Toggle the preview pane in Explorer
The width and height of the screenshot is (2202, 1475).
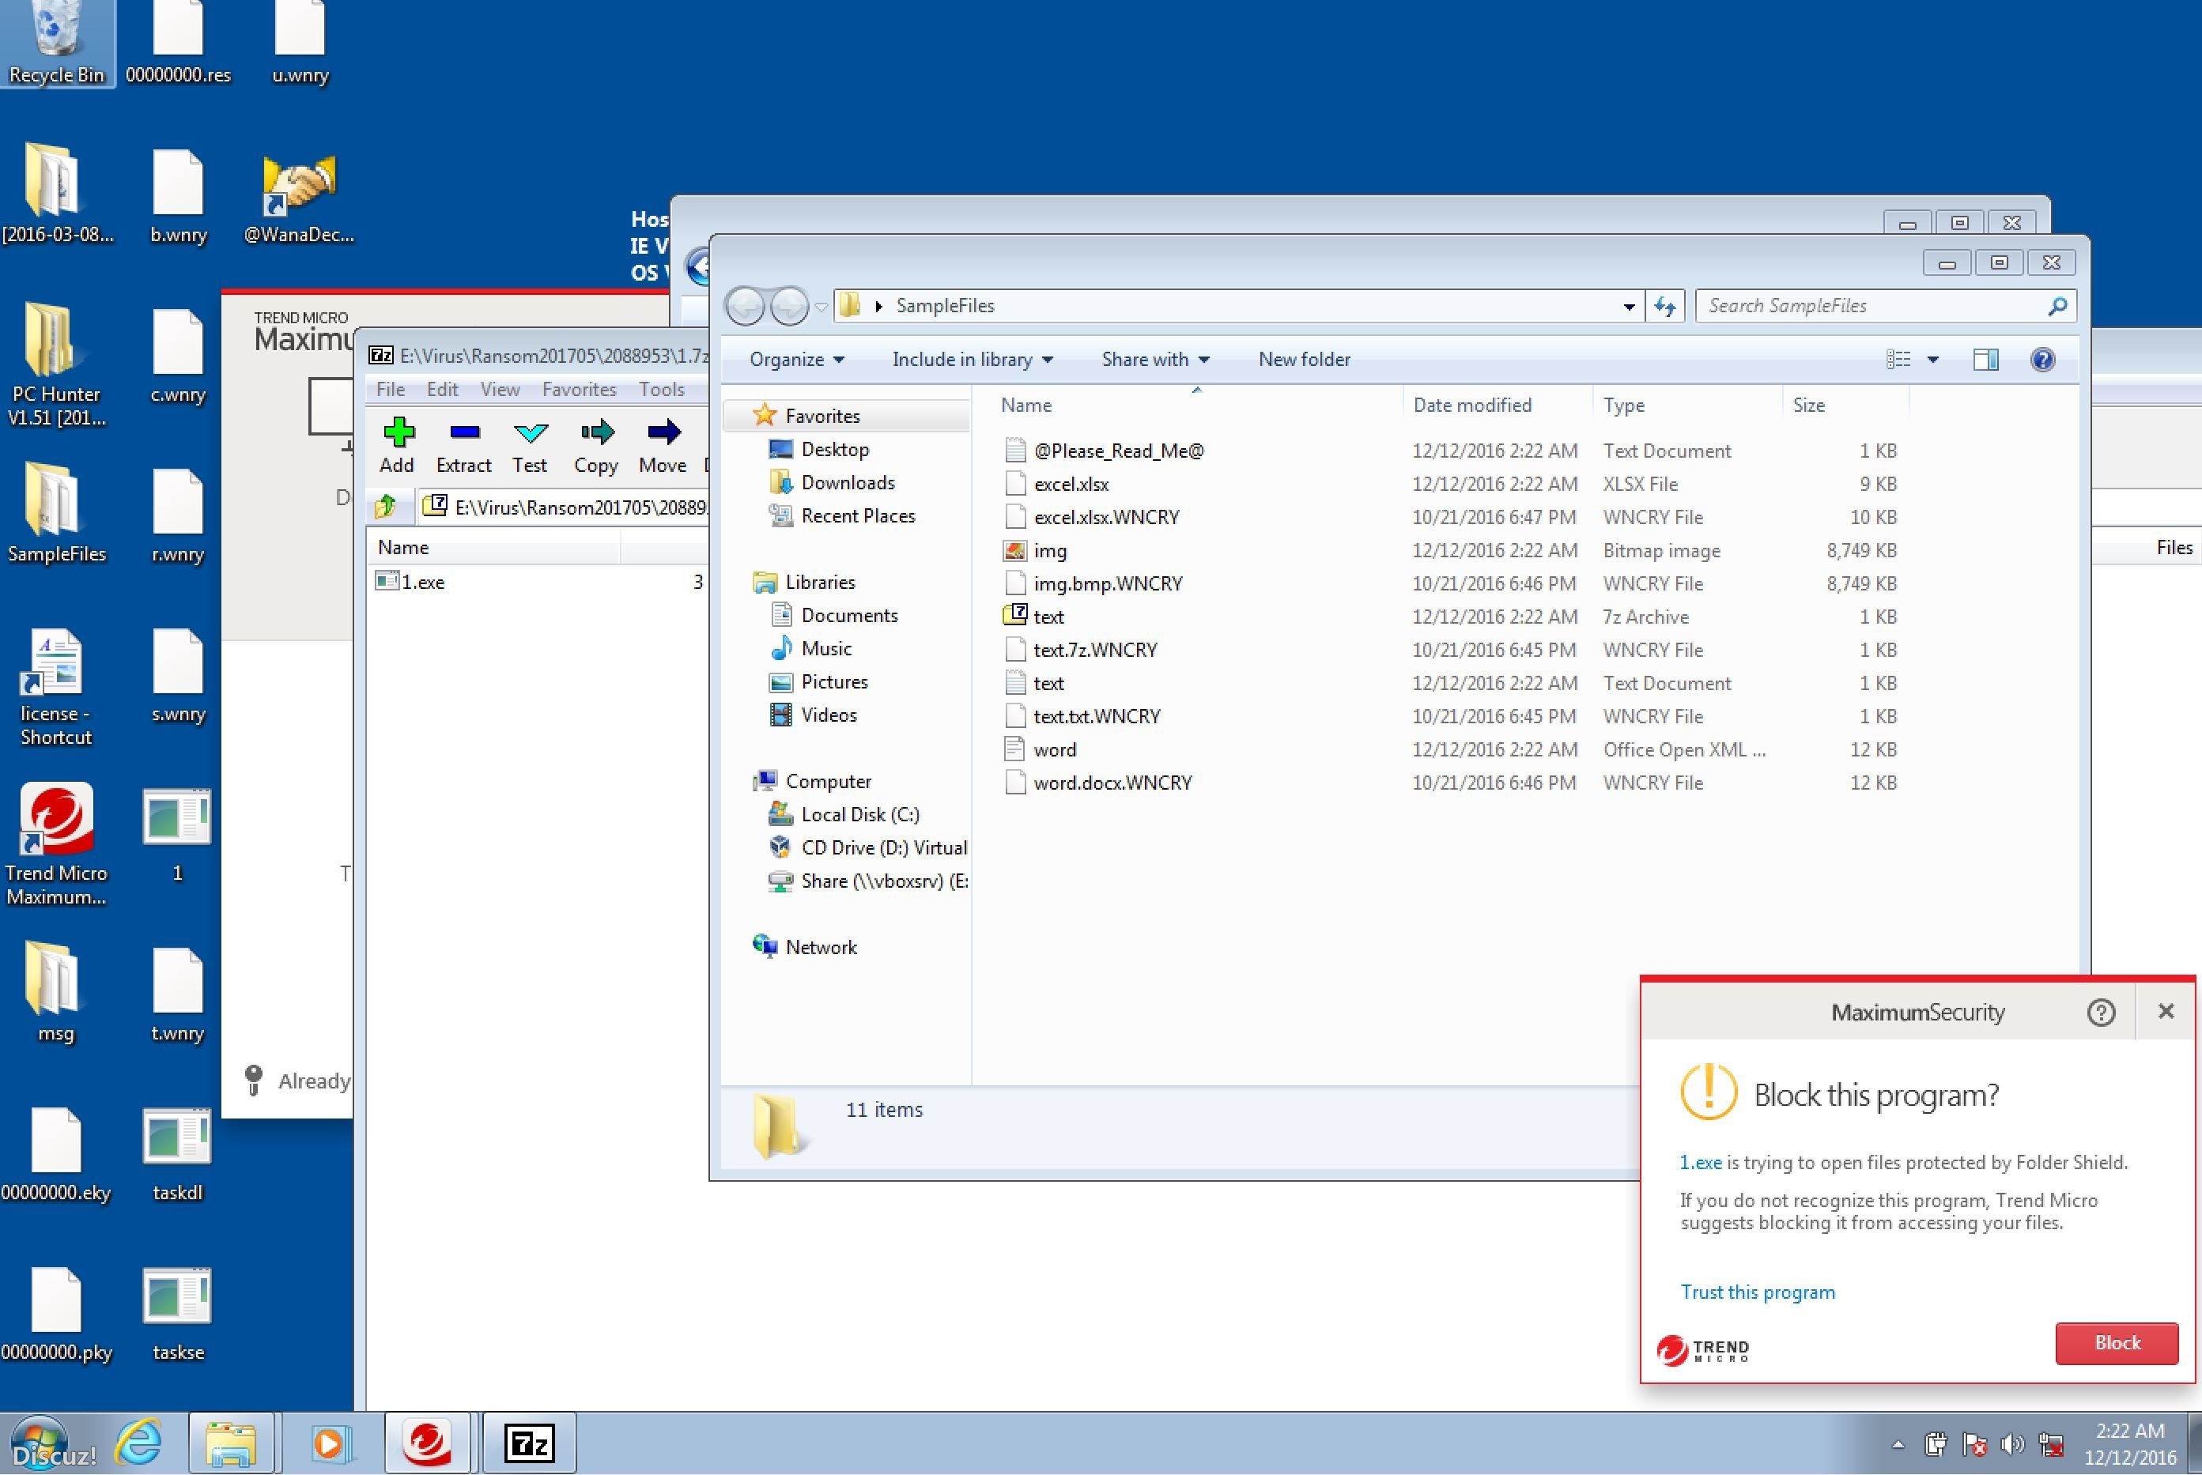point(1985,360)
